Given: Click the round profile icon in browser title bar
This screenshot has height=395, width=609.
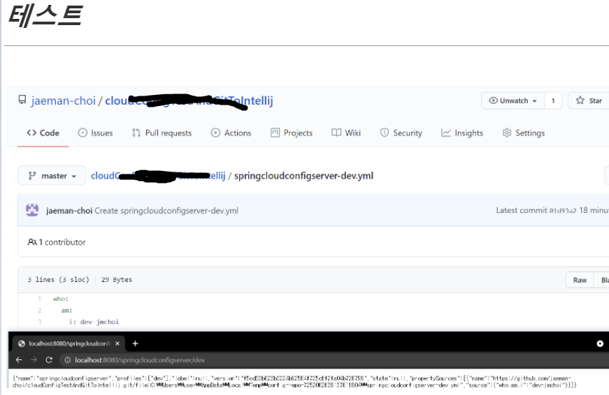Looking at the screenshot, I should 600,343.
